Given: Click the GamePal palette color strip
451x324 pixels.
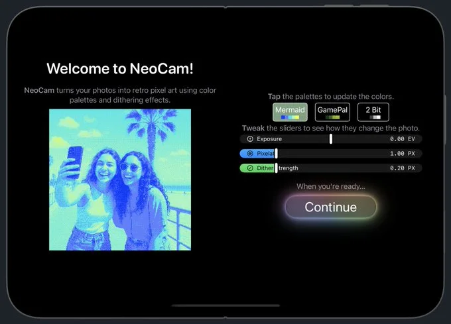Looking at the screenshot, I should pyautogui.click(x=332, y=117).
